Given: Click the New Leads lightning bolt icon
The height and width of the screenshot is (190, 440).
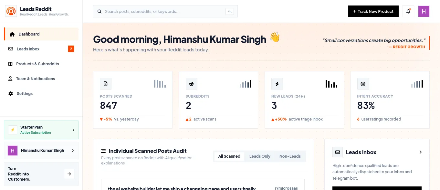Looking at the screenshot, I should (277, 84).
